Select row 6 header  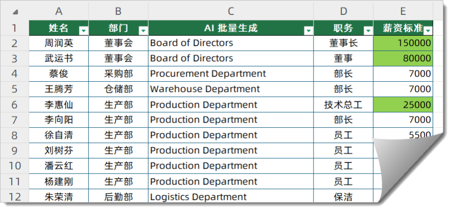coord(14,105)
